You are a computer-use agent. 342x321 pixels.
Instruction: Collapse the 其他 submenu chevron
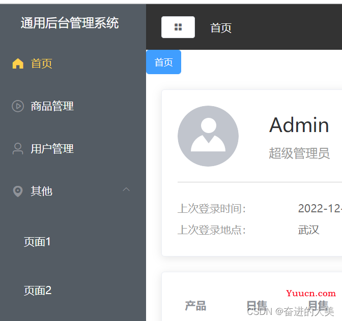[126, 189]
